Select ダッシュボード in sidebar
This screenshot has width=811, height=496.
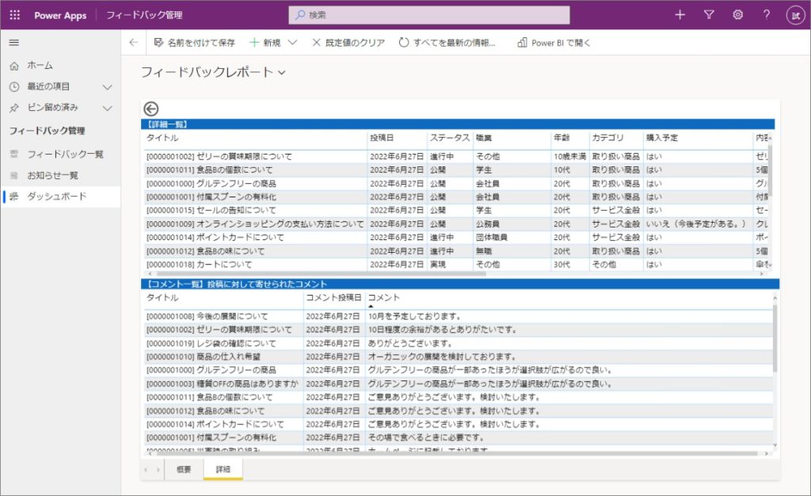pos(57,196)
